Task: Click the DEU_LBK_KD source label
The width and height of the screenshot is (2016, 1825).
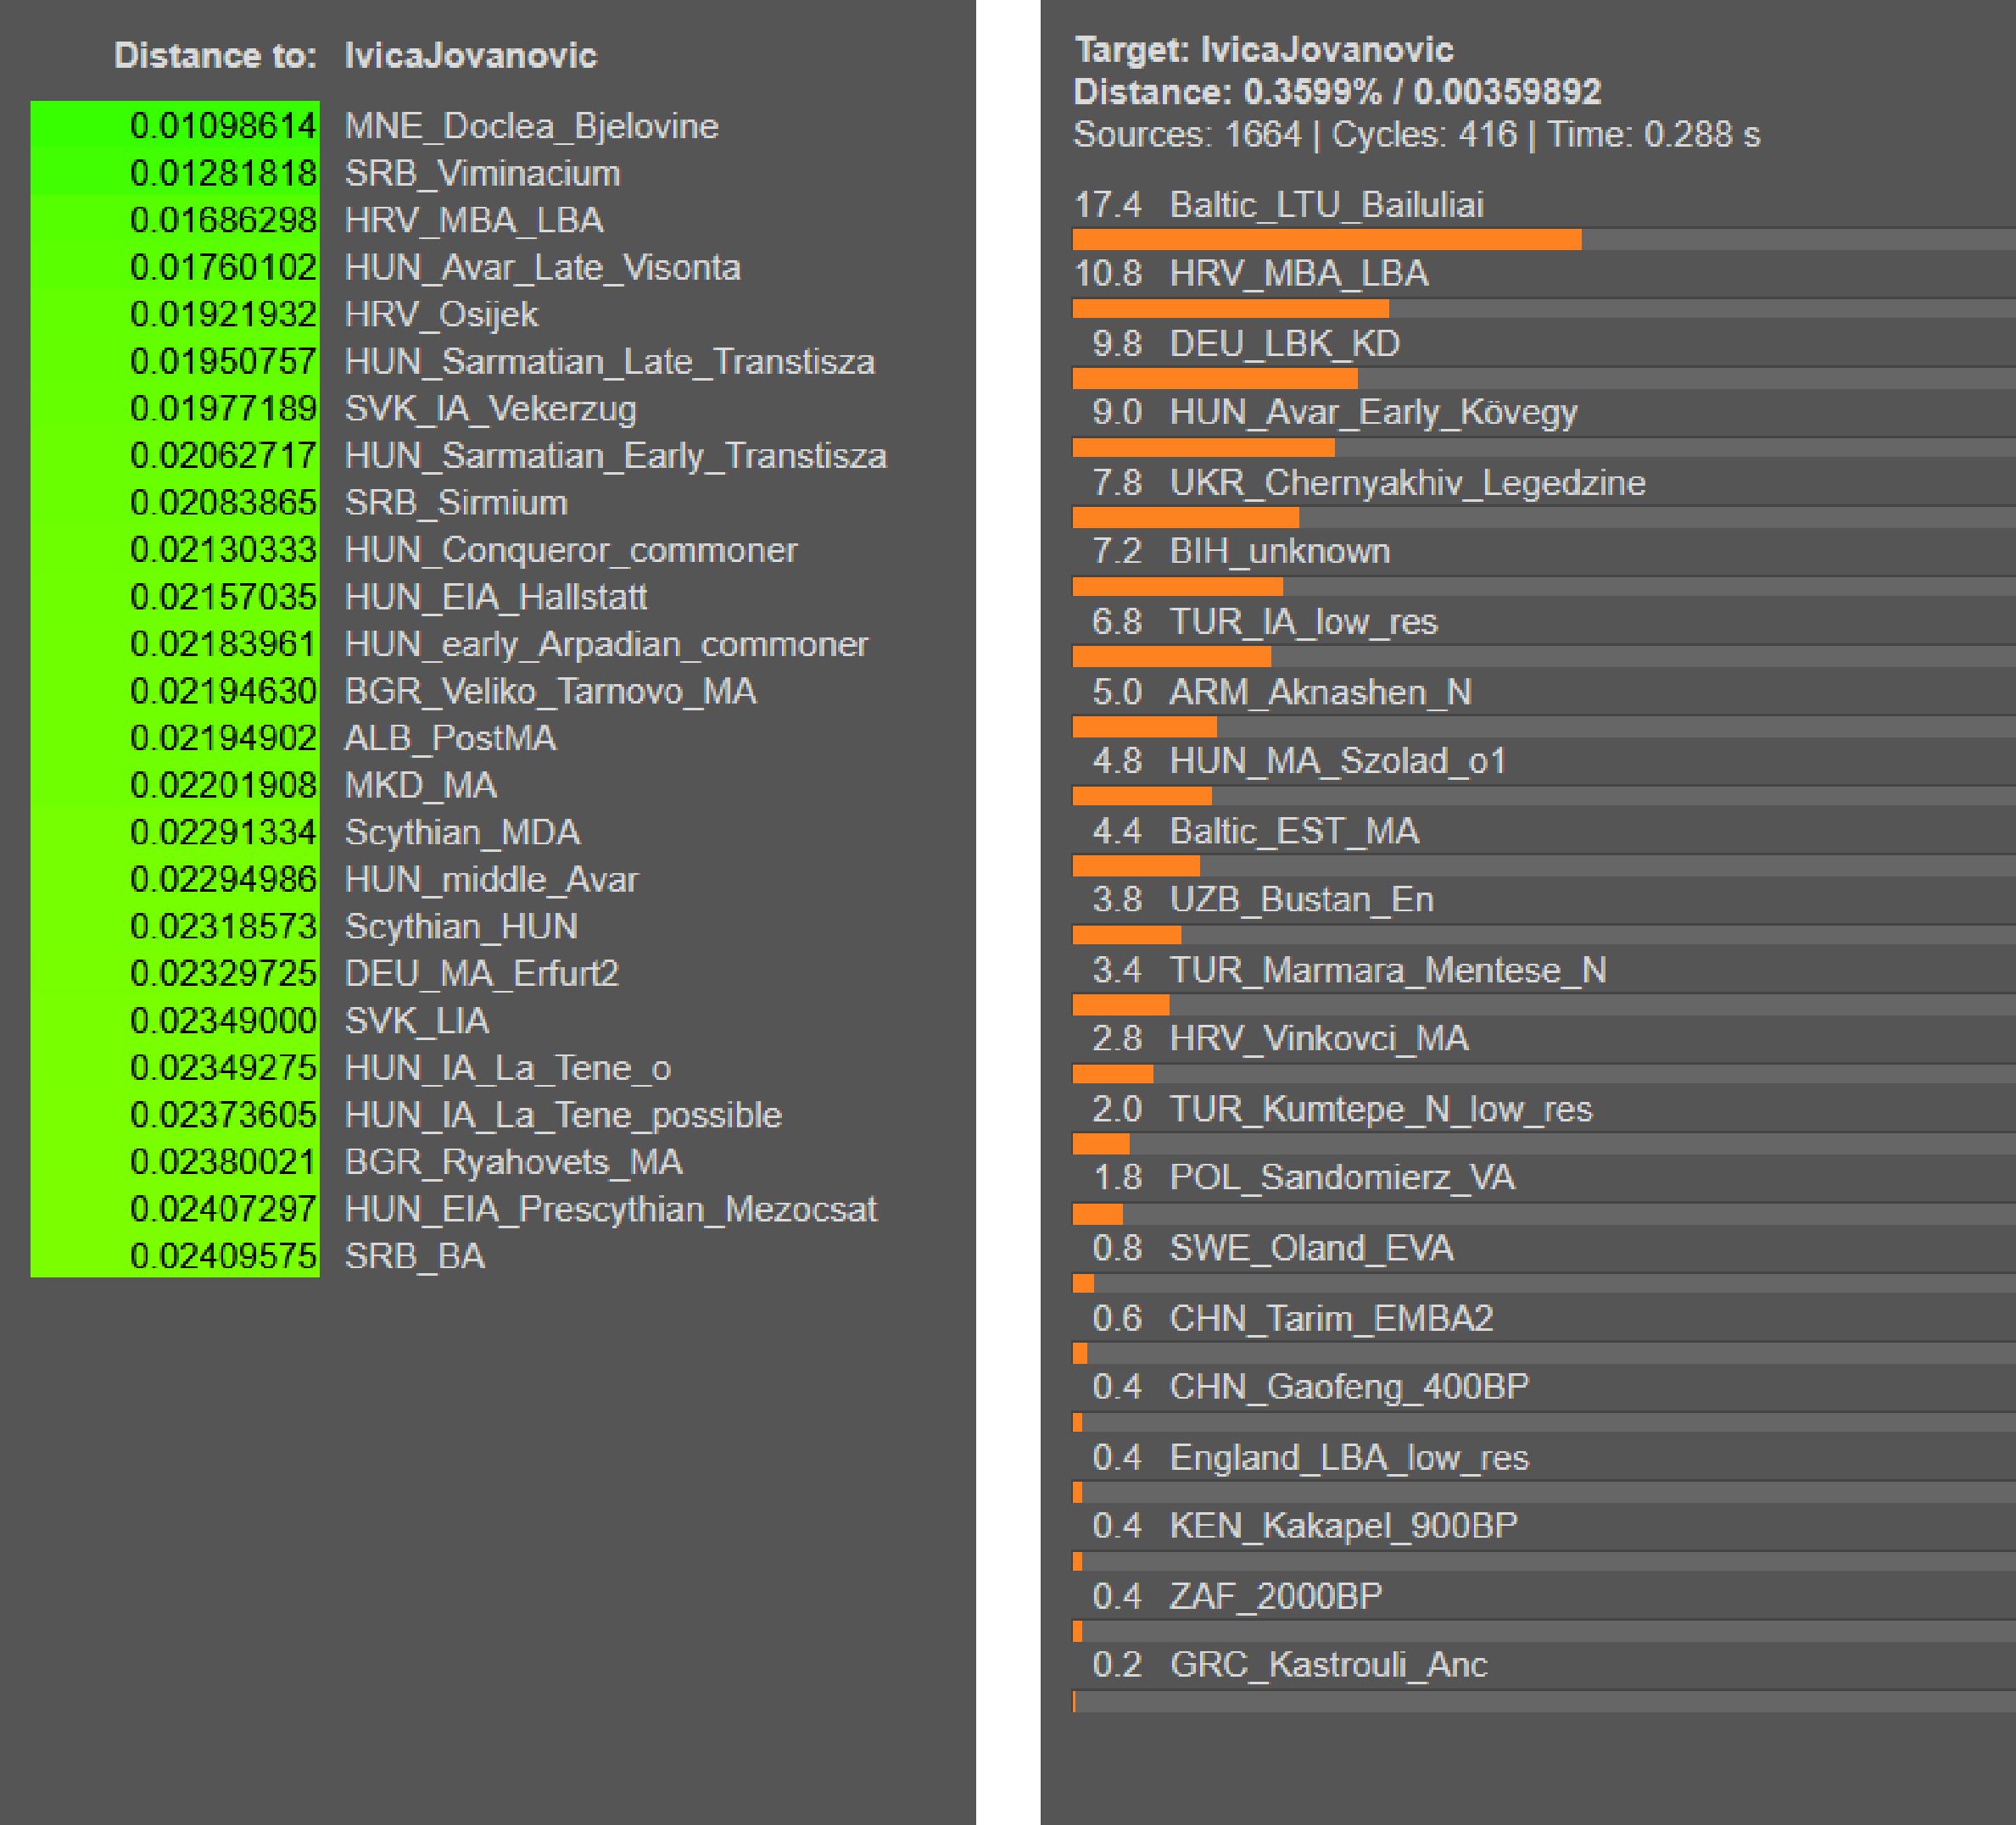Action: coord(1284,342)
